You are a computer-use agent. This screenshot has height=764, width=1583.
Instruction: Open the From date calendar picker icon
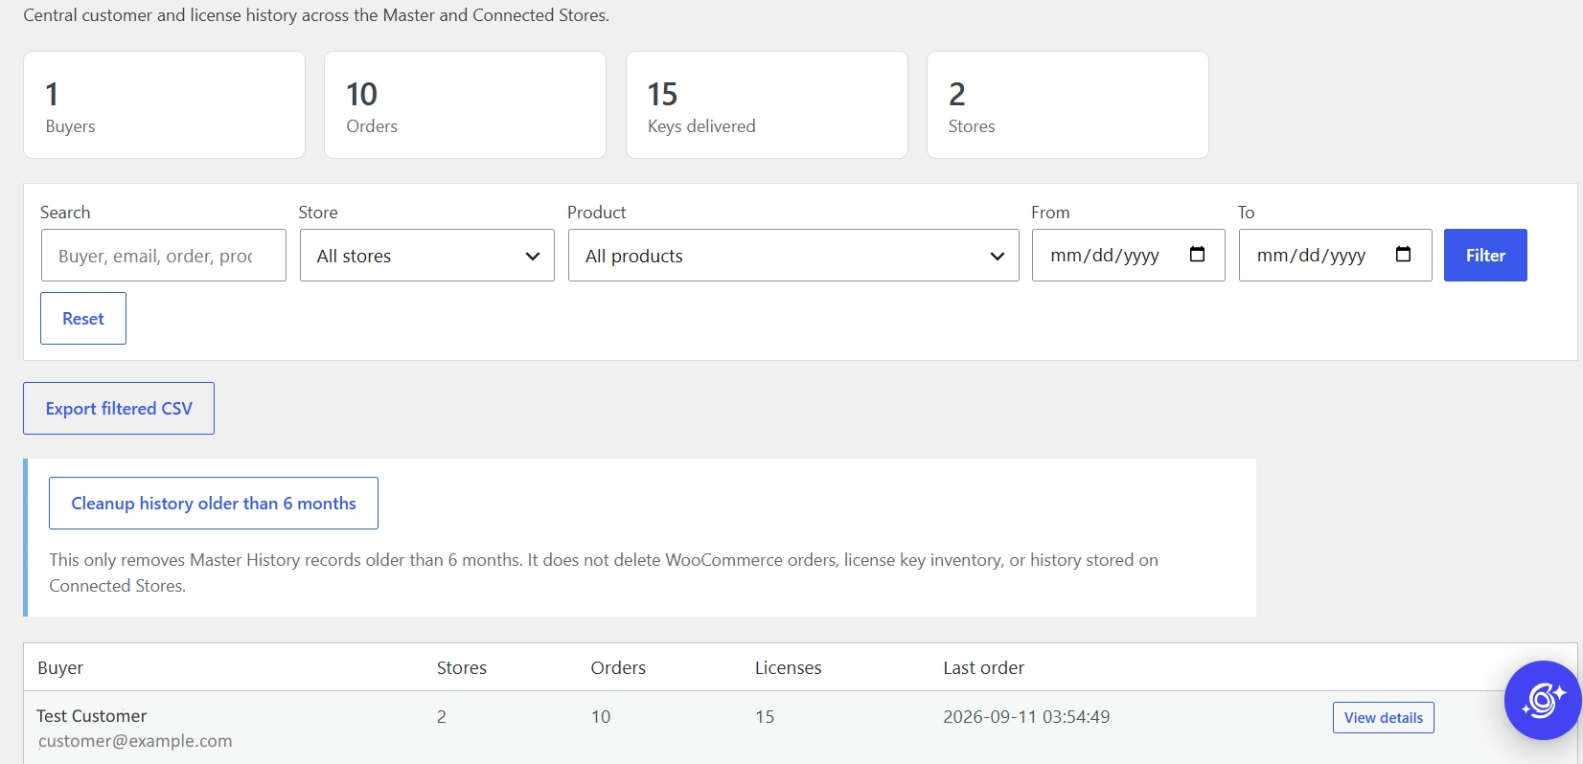click(1197, 254)
